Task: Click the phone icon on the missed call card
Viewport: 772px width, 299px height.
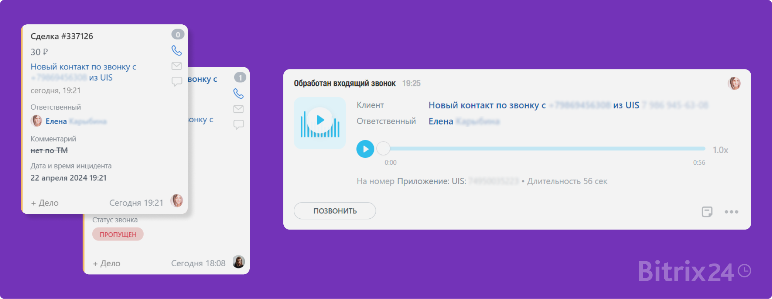Action: [x=239, y=93]
